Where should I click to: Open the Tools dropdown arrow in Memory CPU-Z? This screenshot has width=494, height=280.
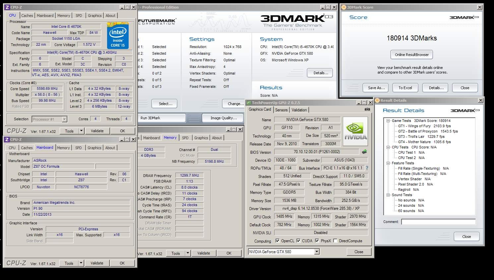[x=188, y=253]
